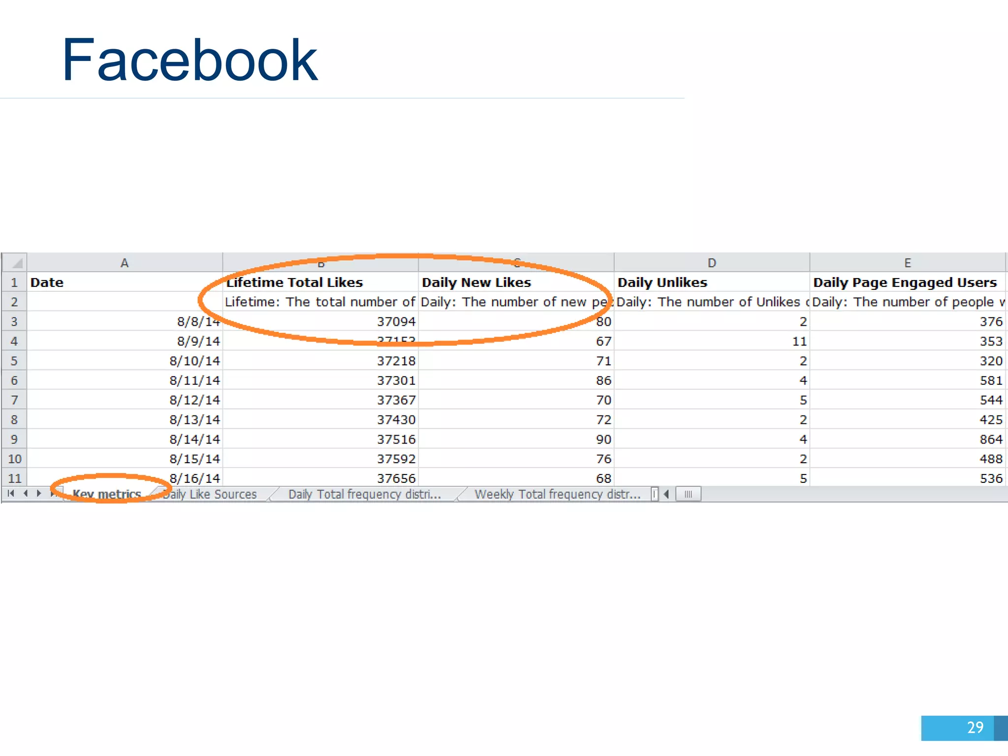Viewport: 1008px width, 756px height.
Task: Click the Select All corner triangle
Action: click(x=15, y=263)
